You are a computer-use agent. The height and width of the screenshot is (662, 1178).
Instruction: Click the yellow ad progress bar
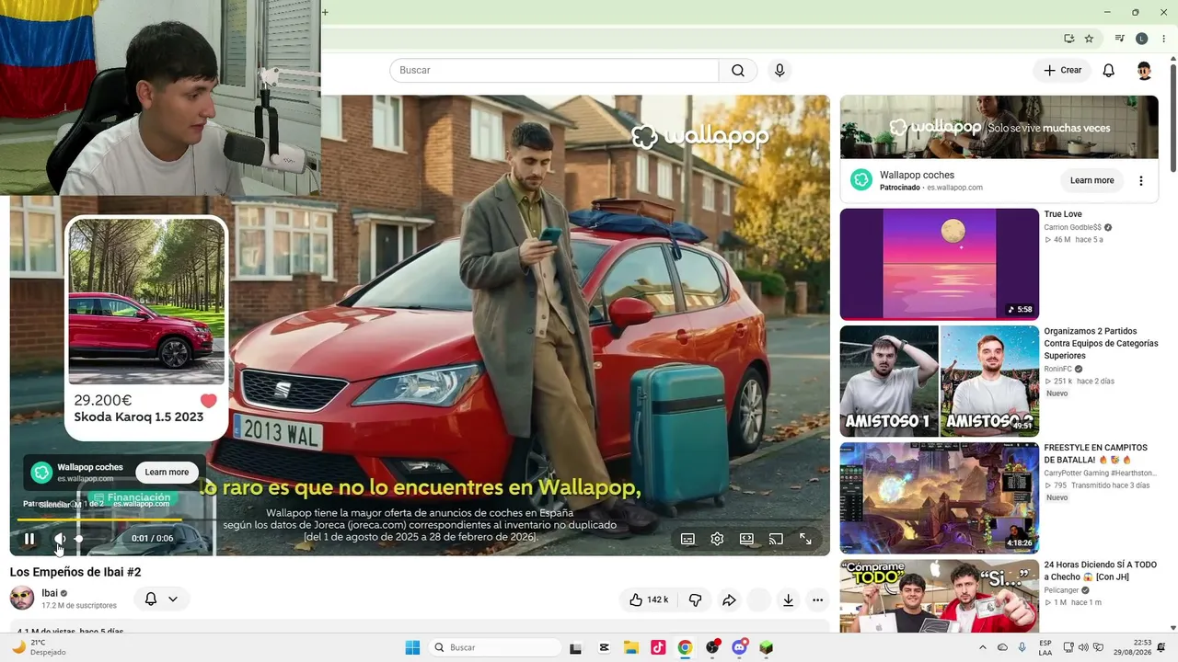99,519
